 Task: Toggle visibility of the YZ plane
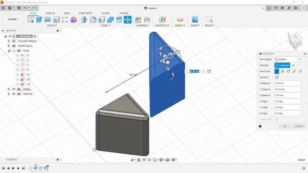point(17,84)
